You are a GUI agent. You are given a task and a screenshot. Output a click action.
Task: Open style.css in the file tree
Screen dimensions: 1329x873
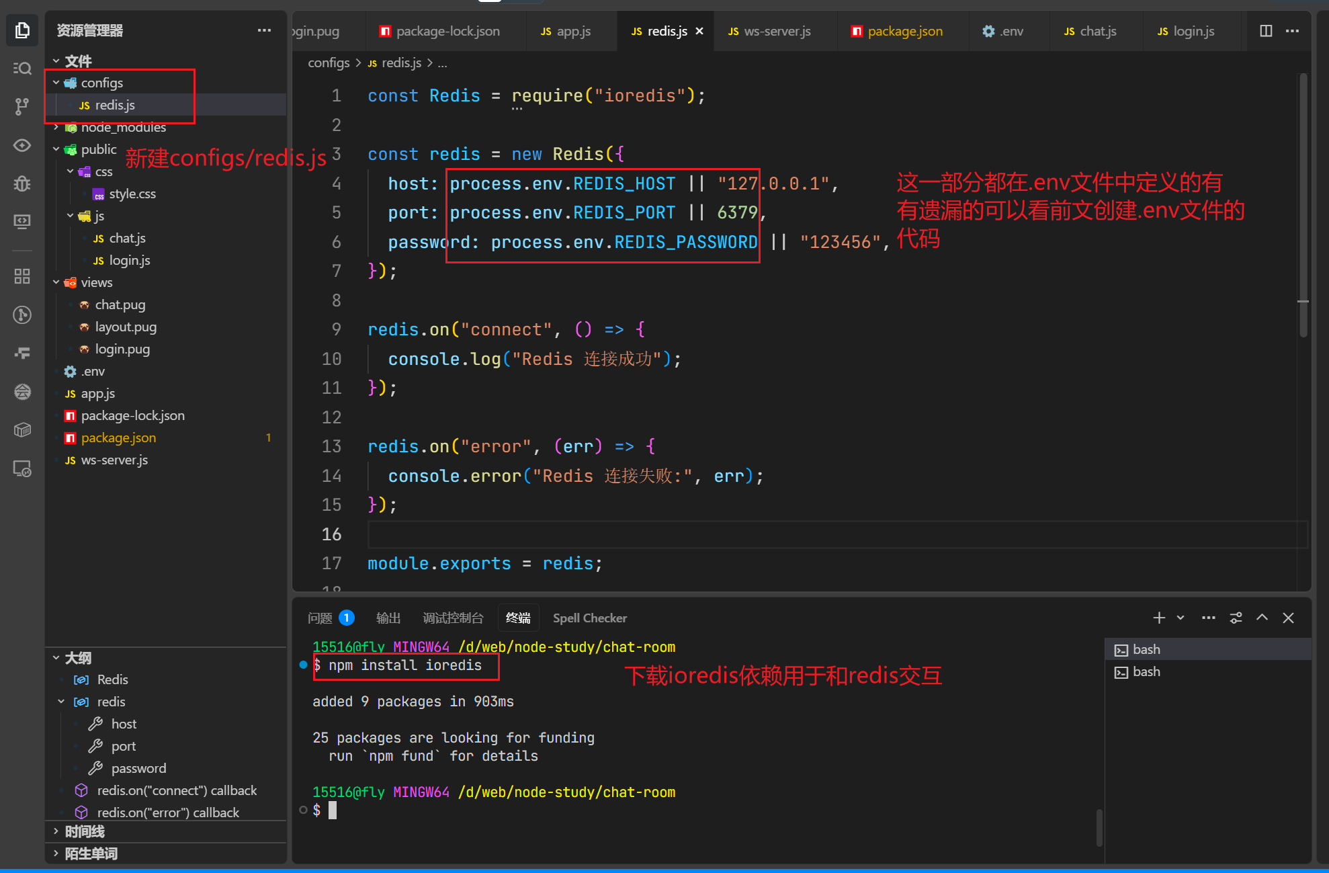click(132, 194)
